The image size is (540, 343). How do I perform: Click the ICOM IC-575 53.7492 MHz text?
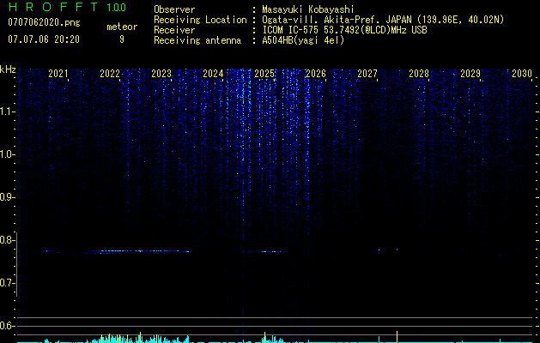click(x=344, y=30)
